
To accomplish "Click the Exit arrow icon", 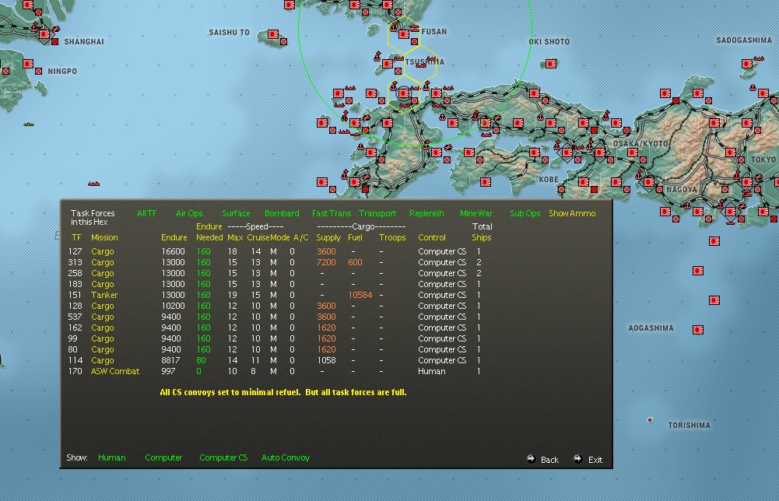I will pos(577,458).
